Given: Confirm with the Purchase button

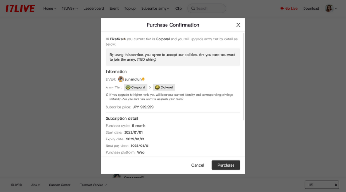Looking at the screenshot, I should 226,165.
